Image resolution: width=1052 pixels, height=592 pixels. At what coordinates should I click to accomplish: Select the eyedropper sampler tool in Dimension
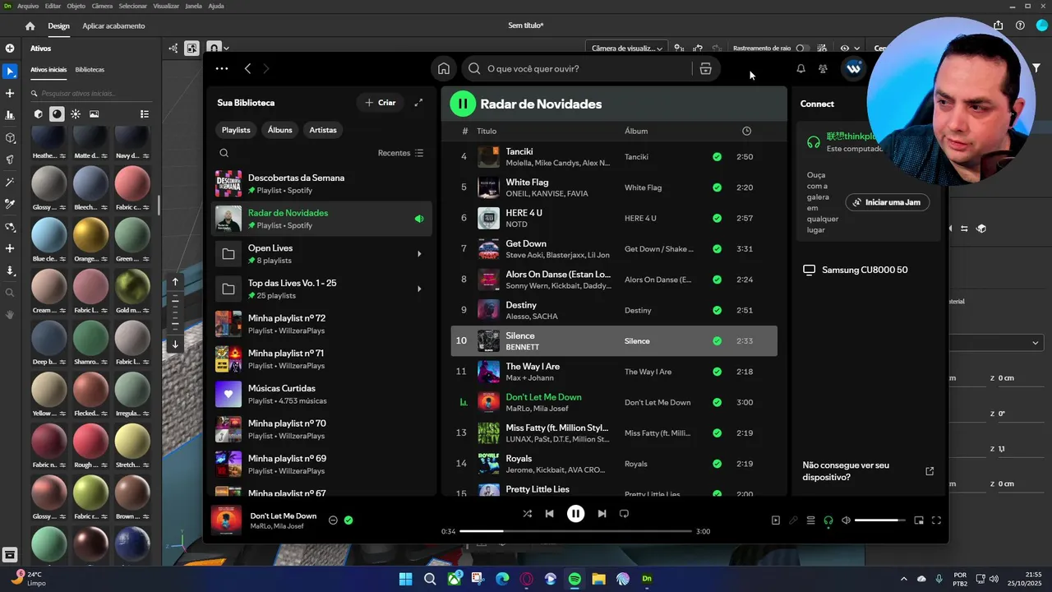[x=10, y=204]
